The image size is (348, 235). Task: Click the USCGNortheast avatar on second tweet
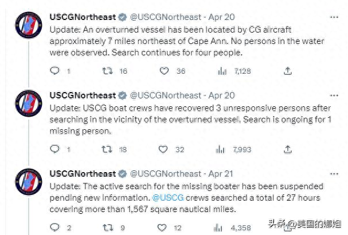pos(29,103)
